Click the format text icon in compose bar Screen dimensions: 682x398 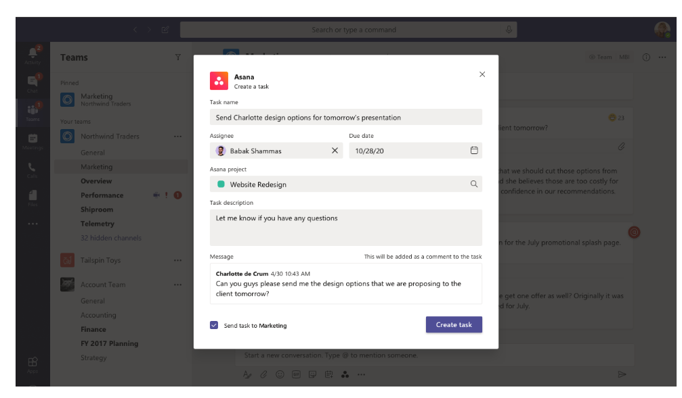click(247, 374)
